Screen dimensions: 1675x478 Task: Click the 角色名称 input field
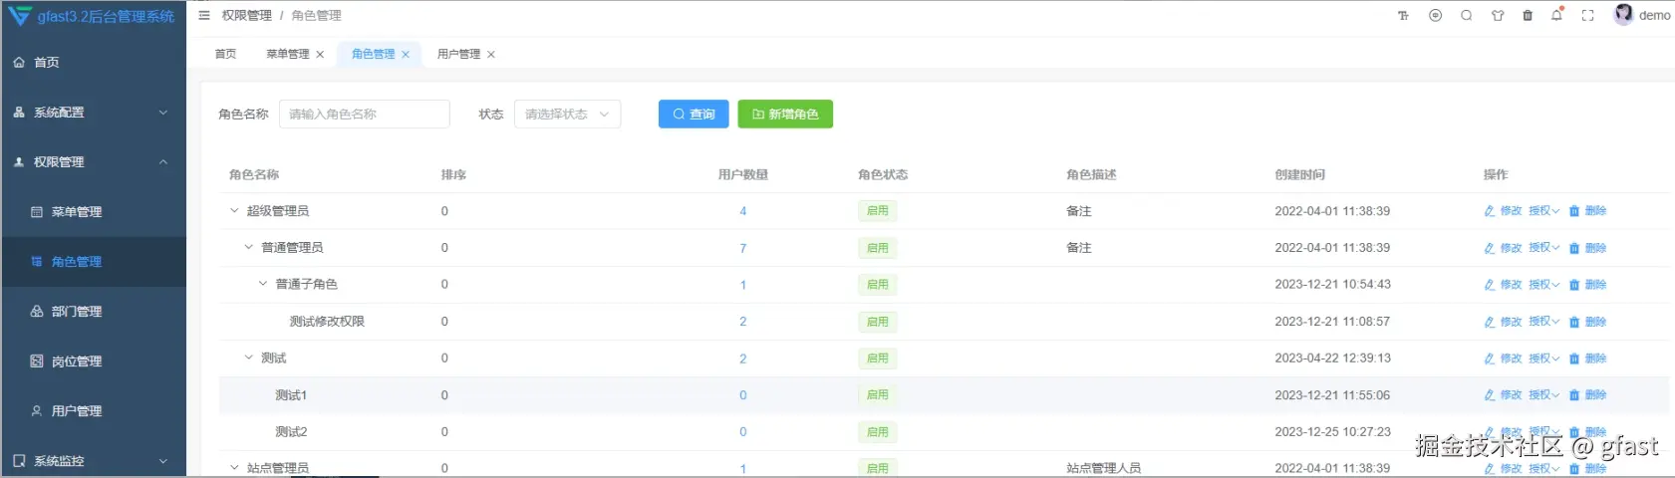coord(365,115)
